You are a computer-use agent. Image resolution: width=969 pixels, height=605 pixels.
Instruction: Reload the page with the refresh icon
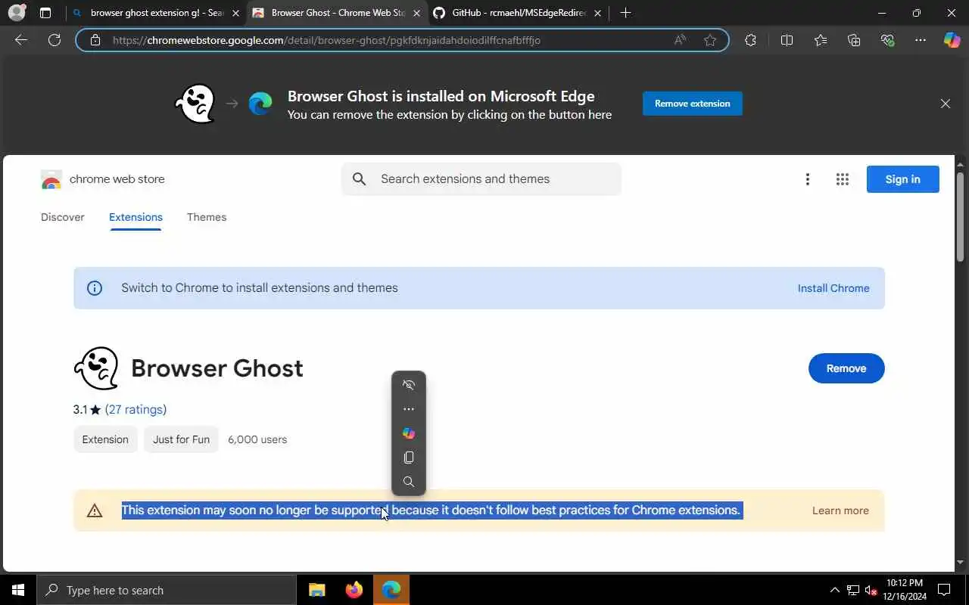click(55, 40)
